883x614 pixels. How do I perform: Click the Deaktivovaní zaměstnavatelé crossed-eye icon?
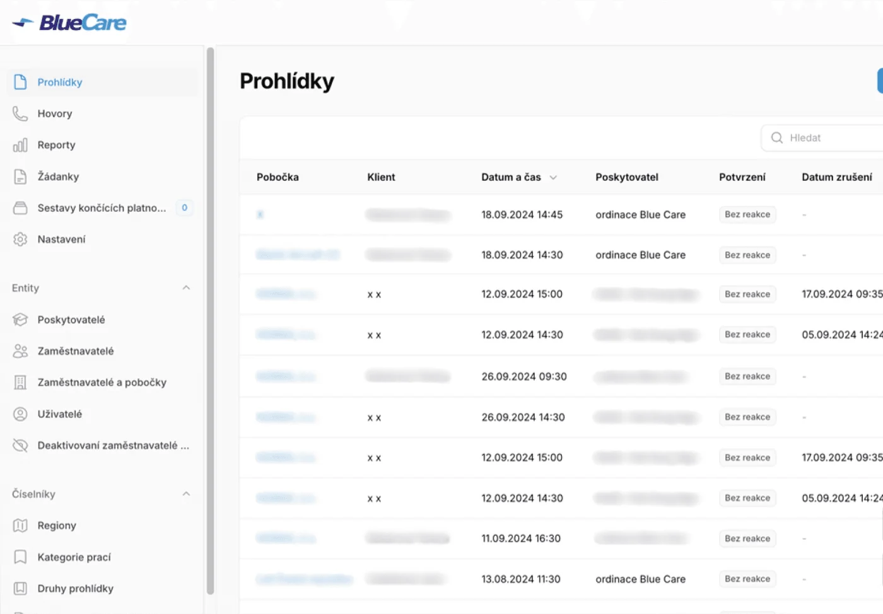(x=20, y=445)
